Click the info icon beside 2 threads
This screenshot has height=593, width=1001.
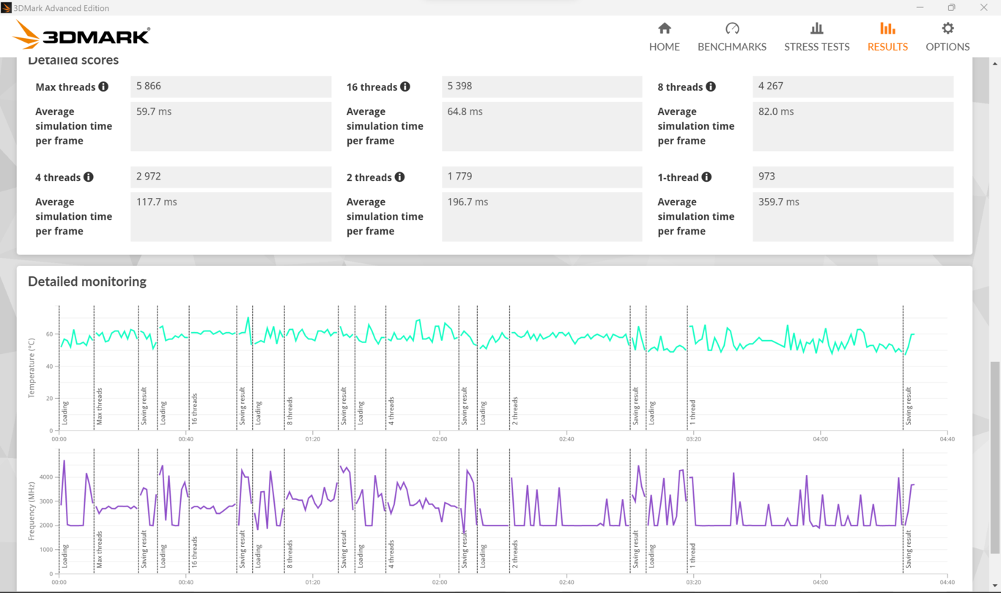coord(399,177)
